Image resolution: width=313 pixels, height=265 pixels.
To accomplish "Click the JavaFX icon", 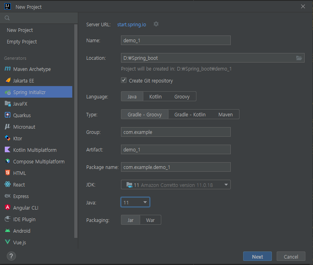I will click(8, 104).
